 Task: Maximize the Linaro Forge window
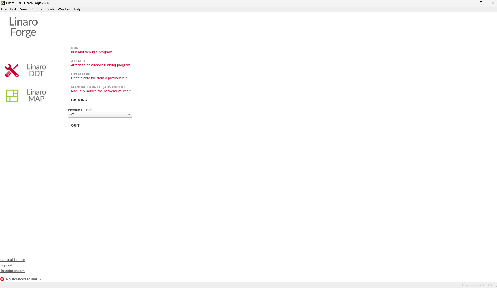tap(481, 3)
